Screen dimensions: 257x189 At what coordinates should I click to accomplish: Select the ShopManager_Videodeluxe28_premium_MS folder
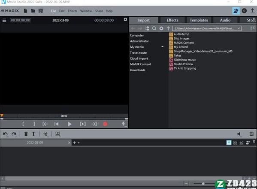point(203,51)
